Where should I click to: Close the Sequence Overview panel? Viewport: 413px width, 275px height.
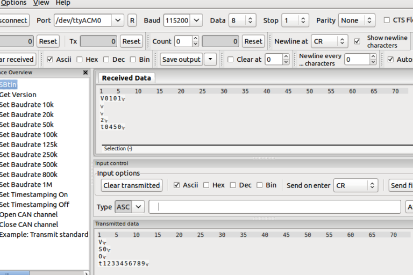pyautogui.click(x=86, y=73)
